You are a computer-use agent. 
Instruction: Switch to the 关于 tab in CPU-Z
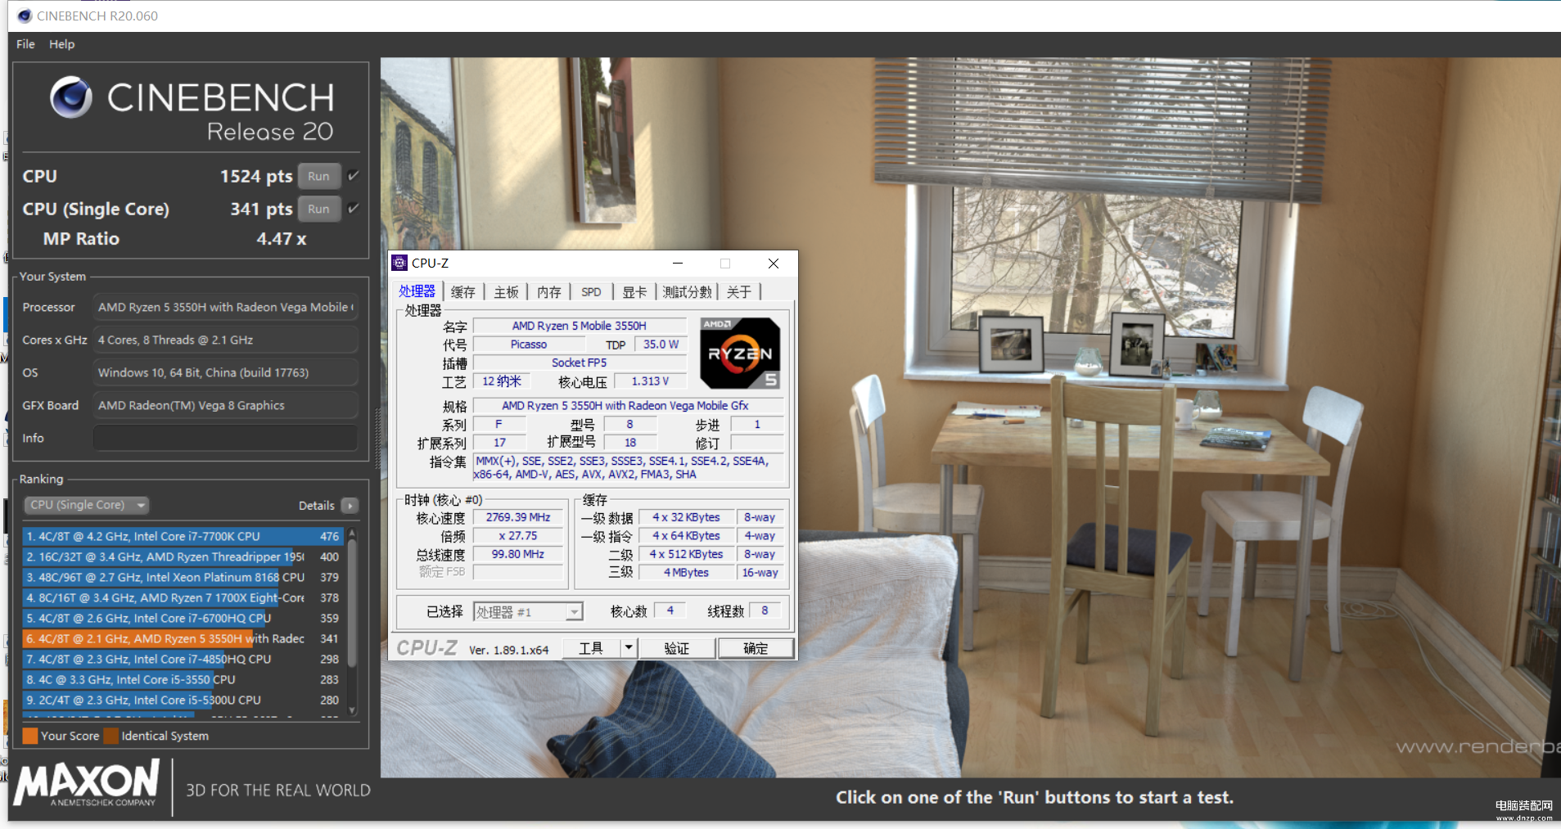tap(739, 292)
